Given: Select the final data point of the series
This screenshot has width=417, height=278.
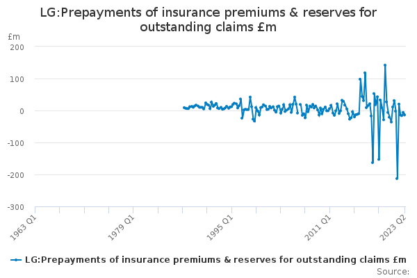Looking at the screenshot, I should [404, 115].
